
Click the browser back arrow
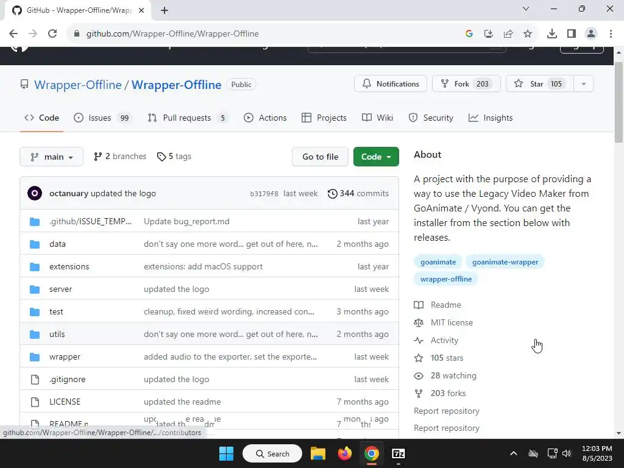point(13,34)
